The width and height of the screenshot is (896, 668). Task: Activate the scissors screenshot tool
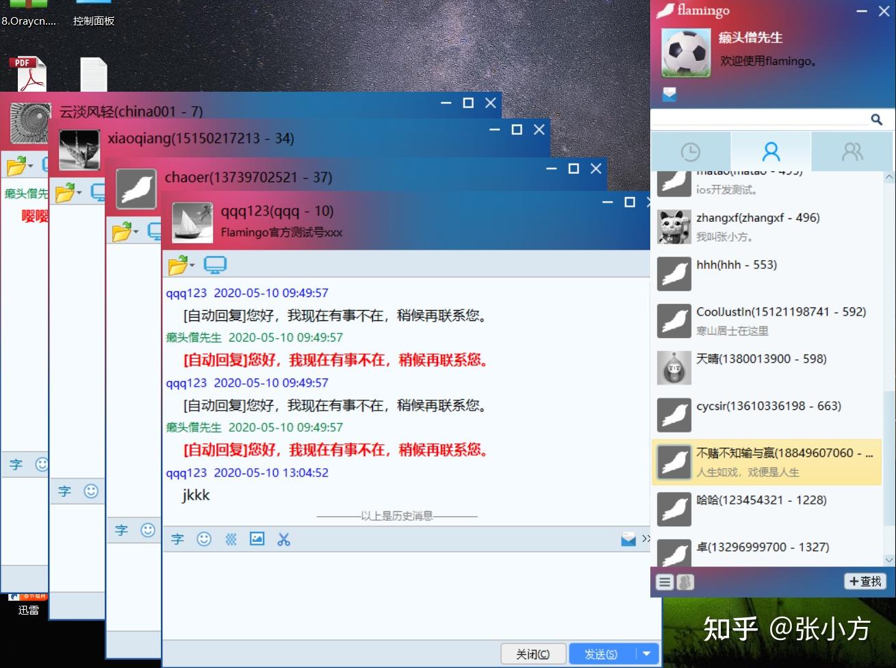click(x=284, y=539)
